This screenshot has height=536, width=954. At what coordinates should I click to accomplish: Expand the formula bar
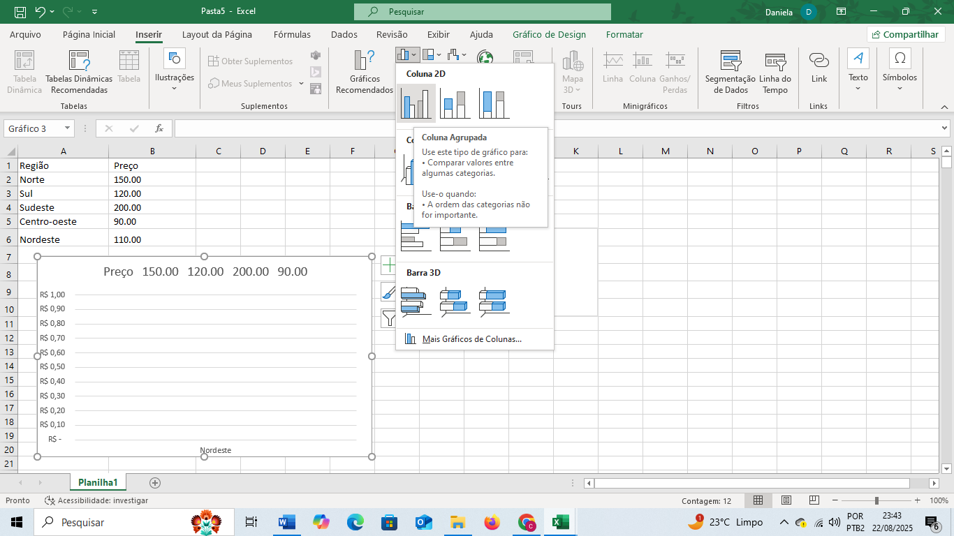pos(945,128)
